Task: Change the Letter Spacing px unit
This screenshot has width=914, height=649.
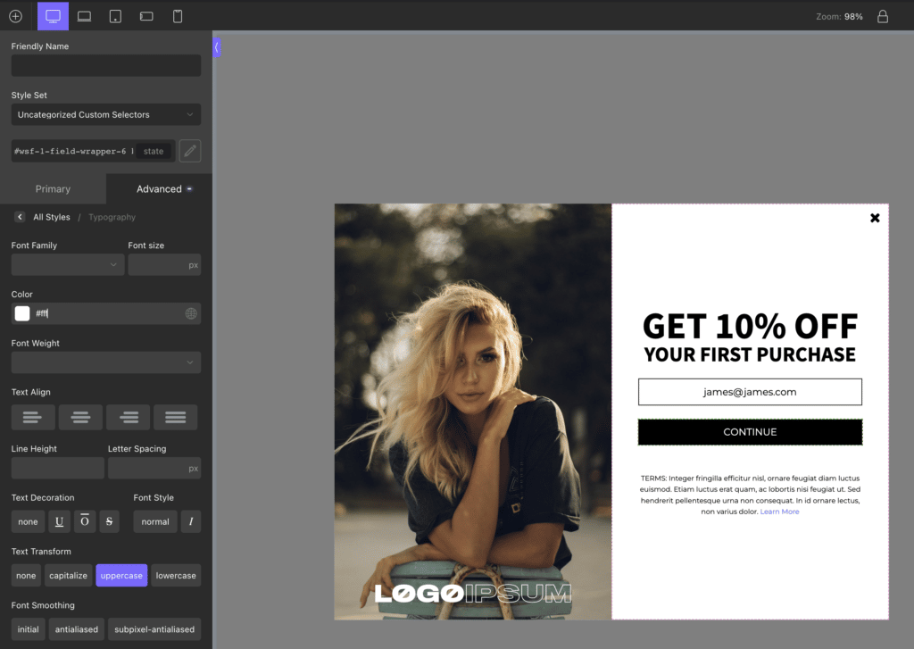Action: click(193, 469)
